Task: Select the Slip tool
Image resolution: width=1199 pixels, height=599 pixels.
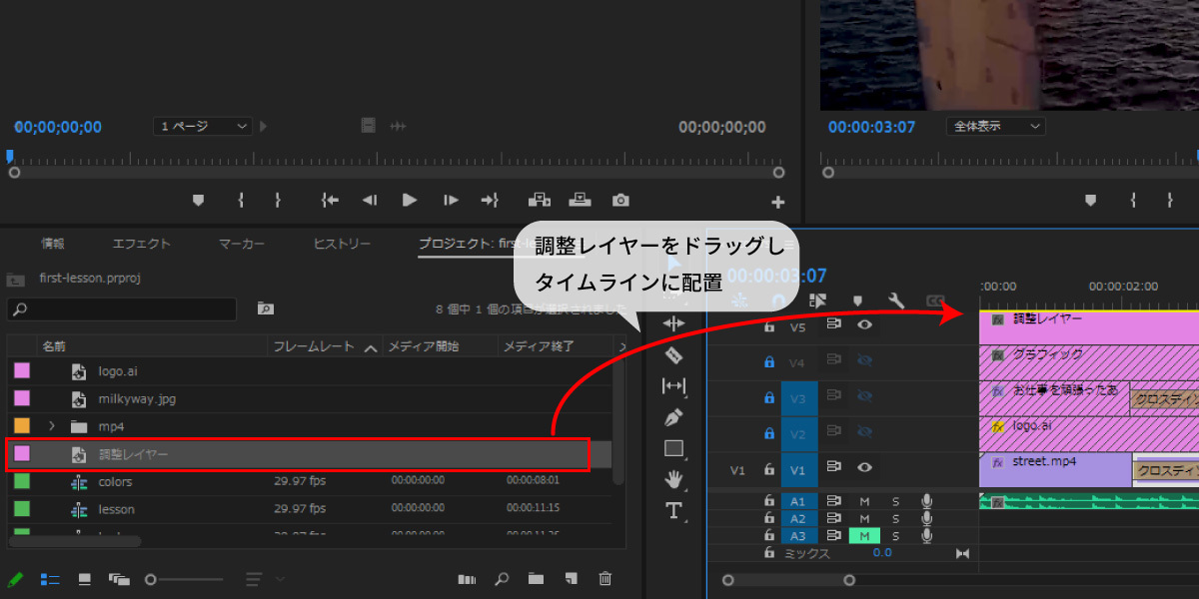Action: 674,386
